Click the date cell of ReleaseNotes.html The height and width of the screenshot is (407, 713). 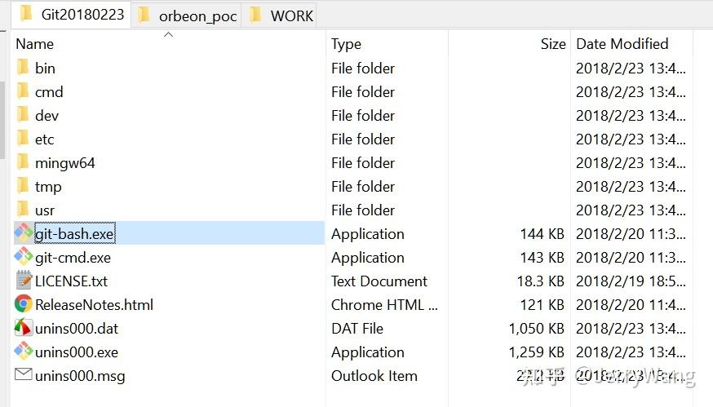[x=631, y=305]
